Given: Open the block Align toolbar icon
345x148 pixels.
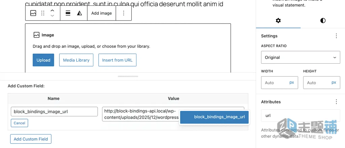Looking at the screenshot, I should click(68, 13).
